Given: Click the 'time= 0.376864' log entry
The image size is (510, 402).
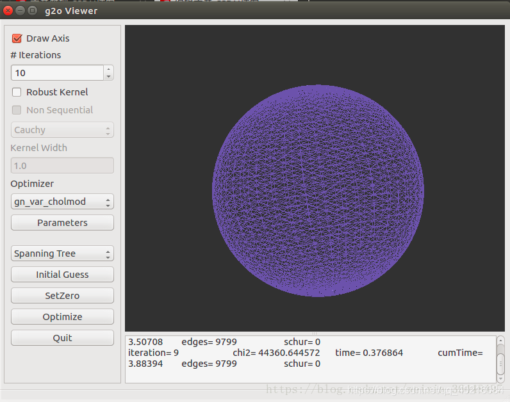Looking at the screenshot, I should point(369,353).
